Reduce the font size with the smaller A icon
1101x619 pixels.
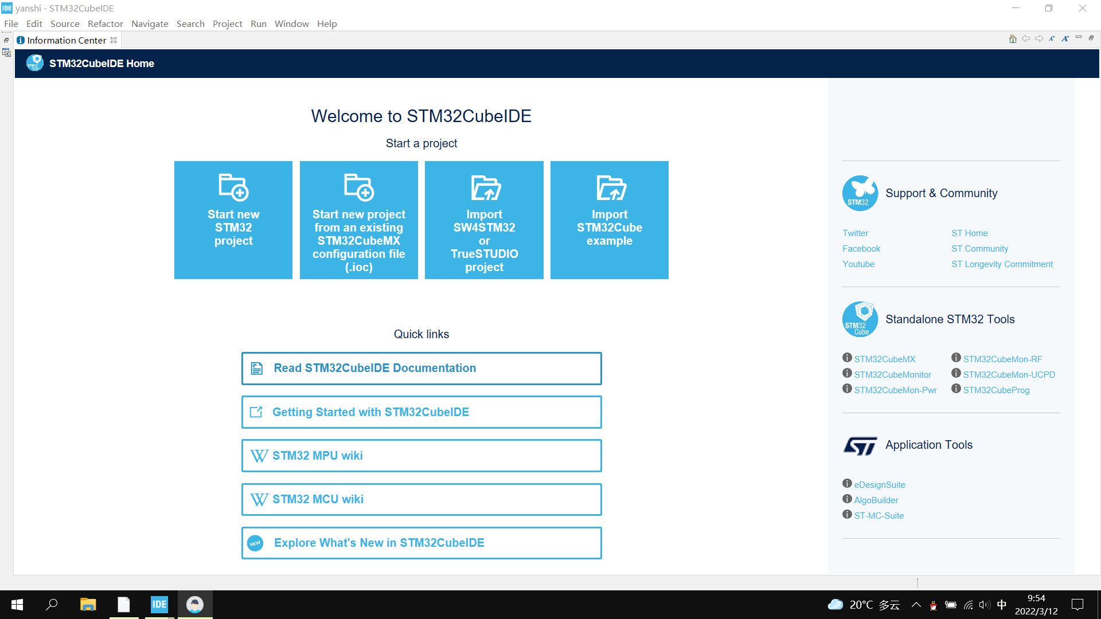(1052, 39)
